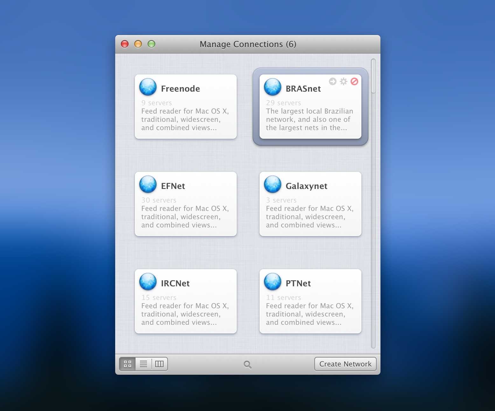Click the PTNet globe icon
Viewport: 495px width, 411px height.
click(x=273, y=282)
